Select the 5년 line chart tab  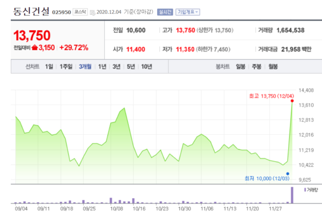tap(131, 67)
